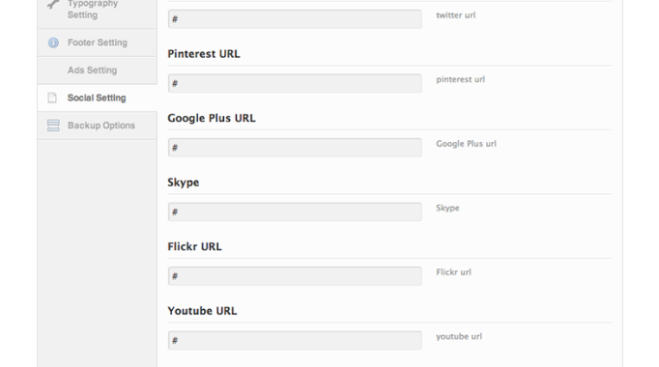Click the Google Plus URL heading

(x=212, y=118)
